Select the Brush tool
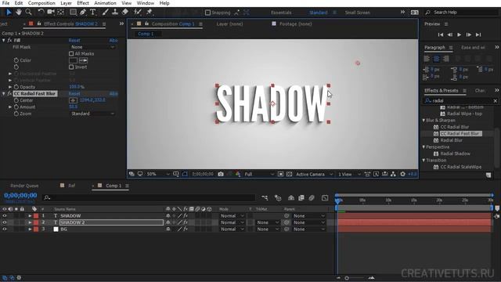Image resolution: width=501 pixels, height=282 pixels. [105, 13]
